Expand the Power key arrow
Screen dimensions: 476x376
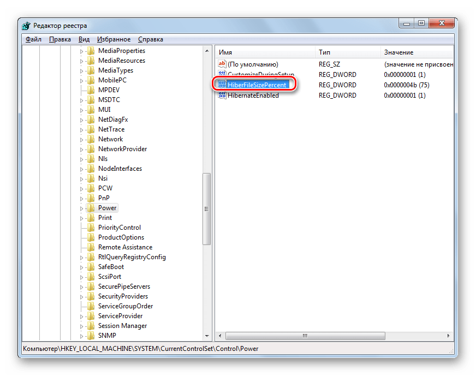81,208
